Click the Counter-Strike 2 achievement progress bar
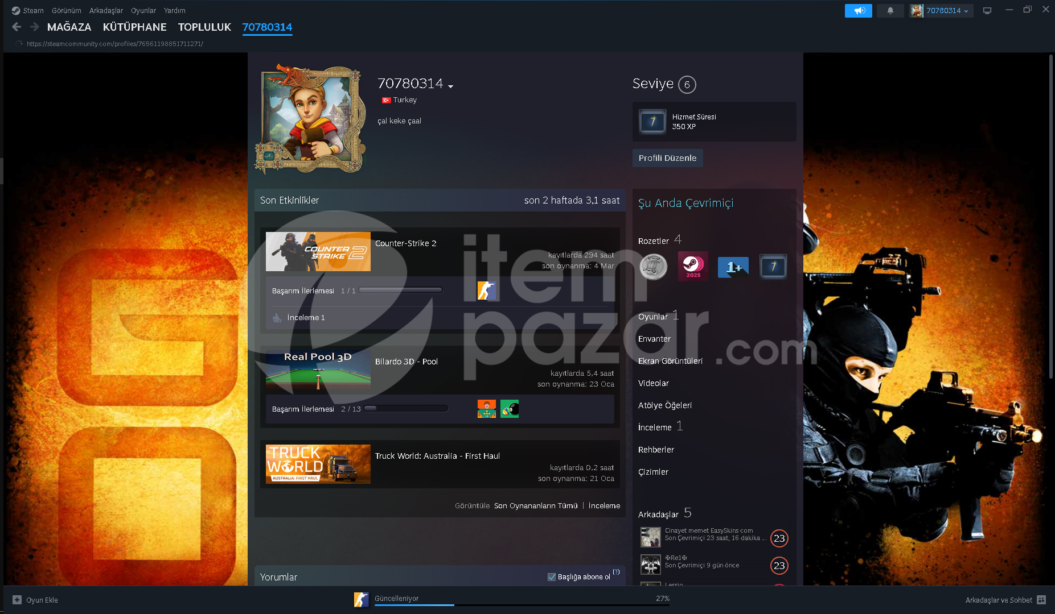 tap(401, 291)
